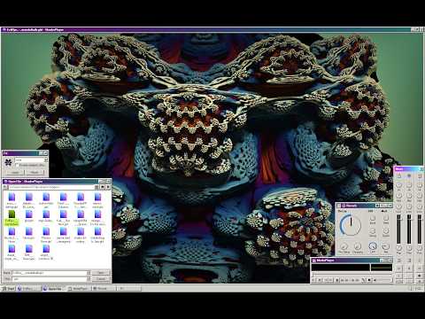This screenshot has width=425, height=319.
Task: Click the Pre Delay knob in Reverb
Action: 344,246
